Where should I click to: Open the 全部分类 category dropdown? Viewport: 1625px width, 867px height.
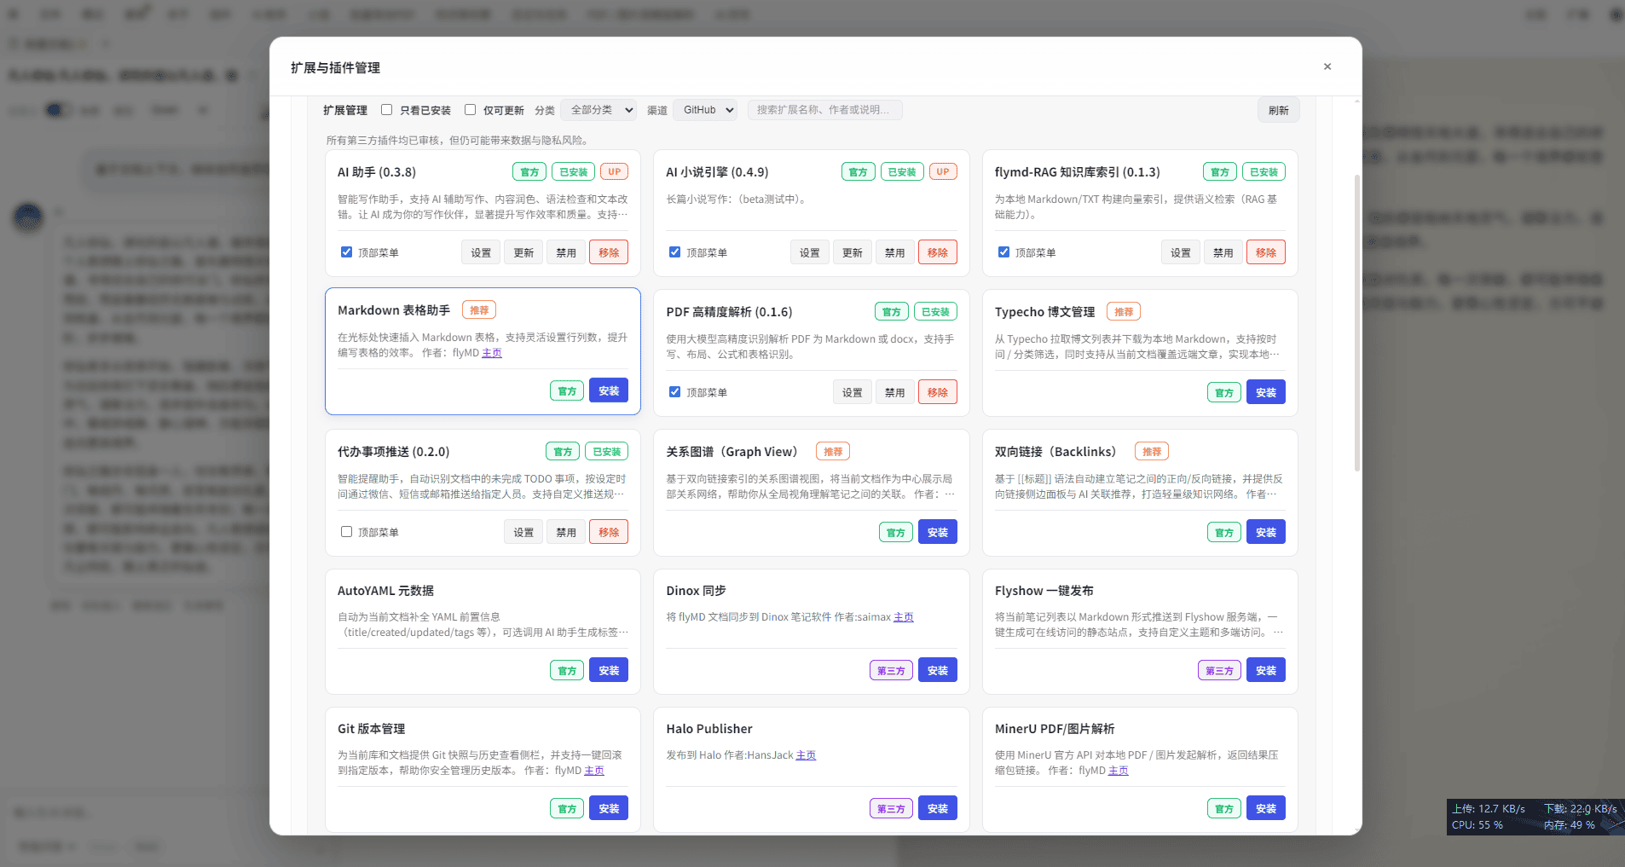[x=599, y=110]
